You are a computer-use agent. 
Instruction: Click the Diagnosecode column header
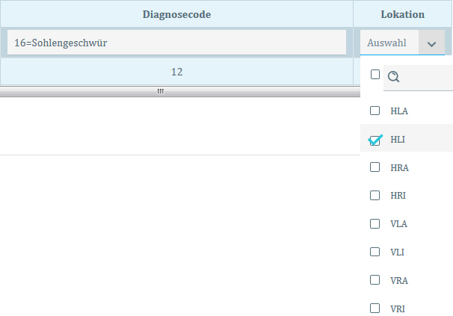point(176,14)
